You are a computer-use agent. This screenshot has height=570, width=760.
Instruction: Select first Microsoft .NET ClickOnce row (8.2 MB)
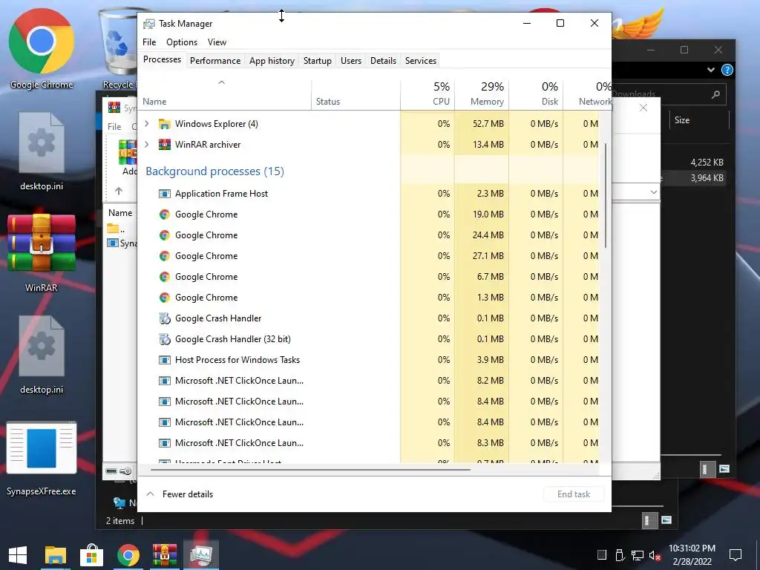point(368,381)
